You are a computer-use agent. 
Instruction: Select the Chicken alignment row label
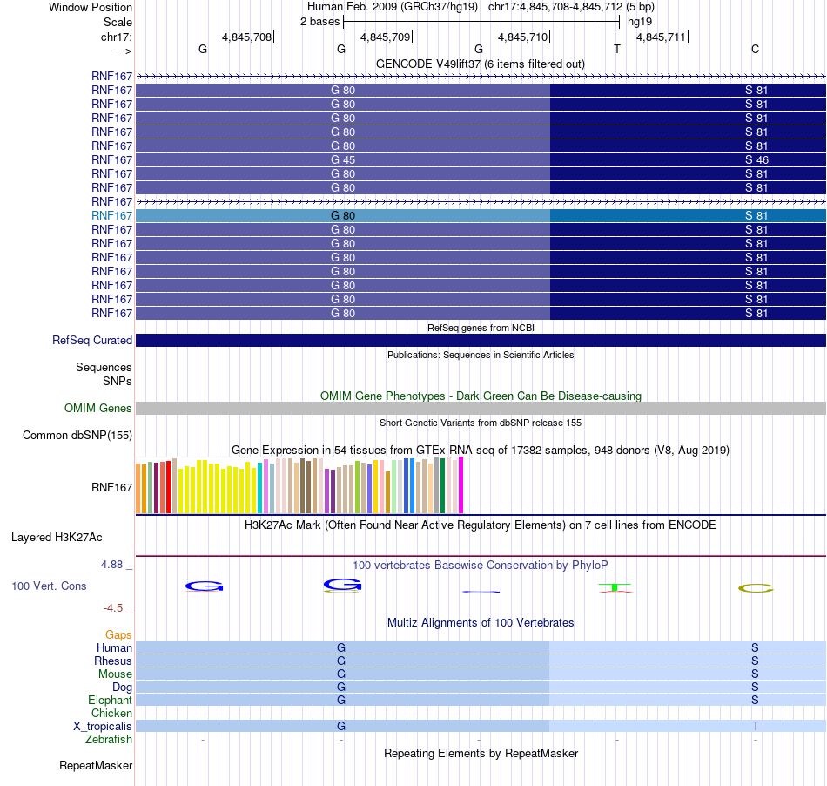click(x=111, y=713)
